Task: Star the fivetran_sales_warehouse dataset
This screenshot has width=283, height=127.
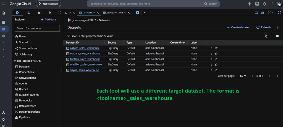Action: (216, 59)
